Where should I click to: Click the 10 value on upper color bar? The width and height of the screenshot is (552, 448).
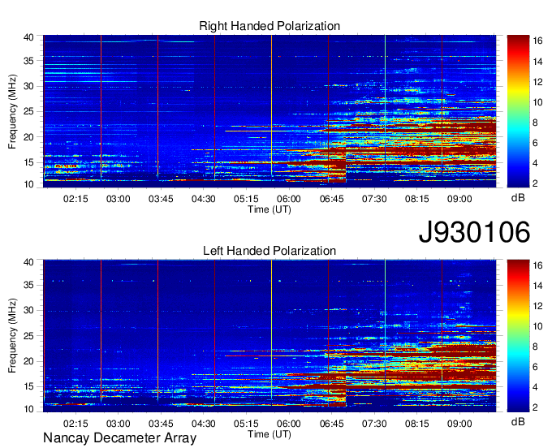tap(538, 102)
